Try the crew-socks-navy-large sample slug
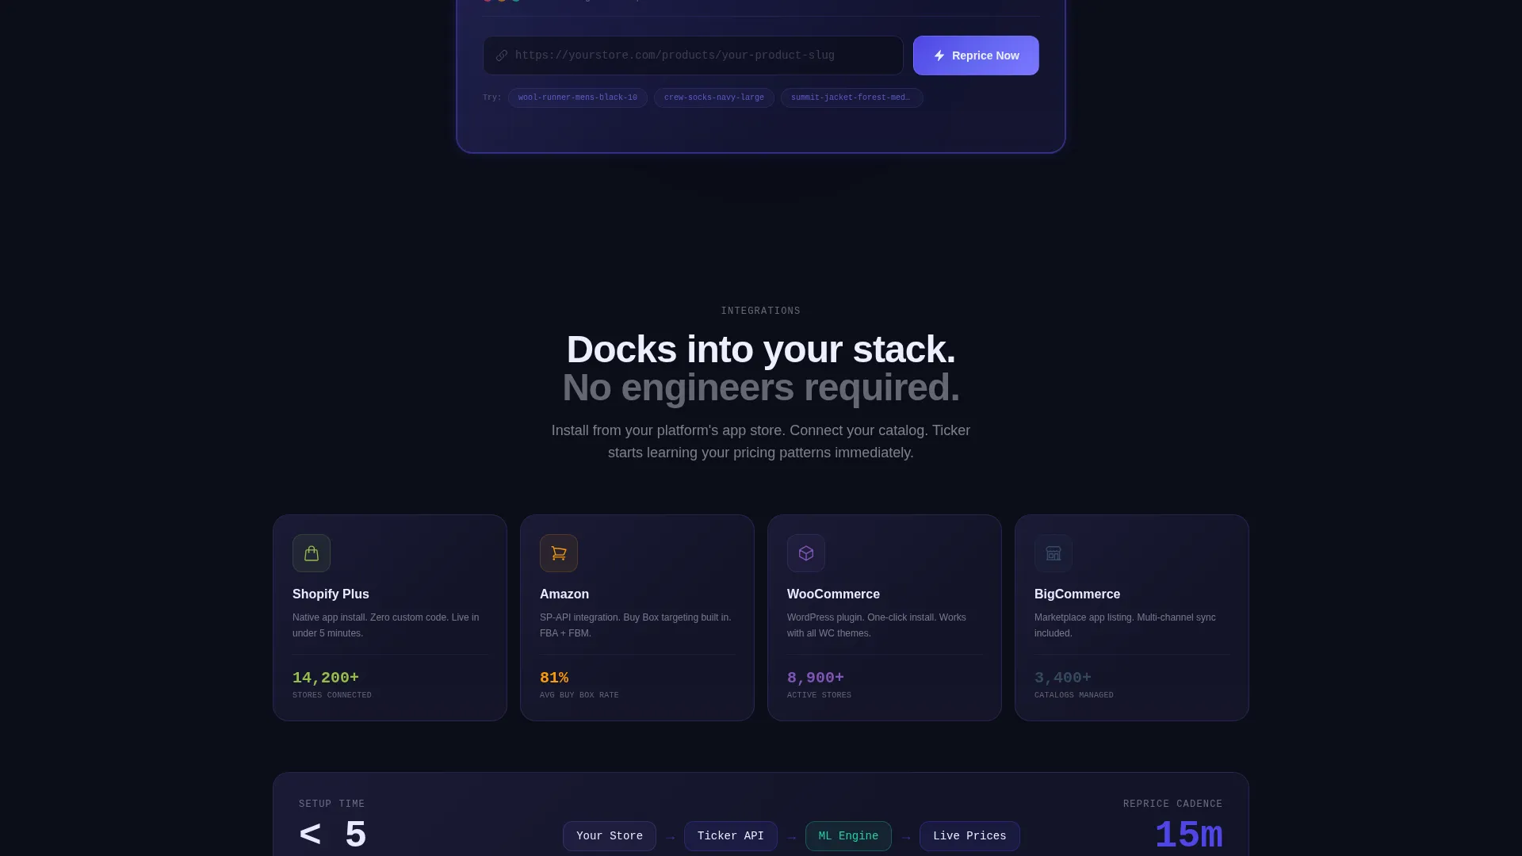Viewport: 1522px width, 856px height. coord(714,97)
